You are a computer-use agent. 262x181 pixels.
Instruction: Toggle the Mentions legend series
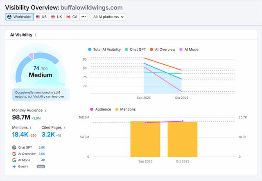pos(126,109)
